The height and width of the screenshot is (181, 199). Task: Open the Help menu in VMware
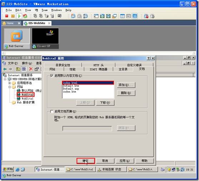68,10
